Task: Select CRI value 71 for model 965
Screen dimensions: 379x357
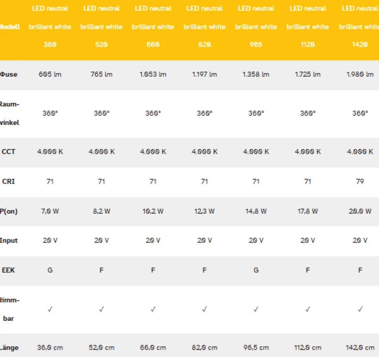Action: [x=256, y=182]
